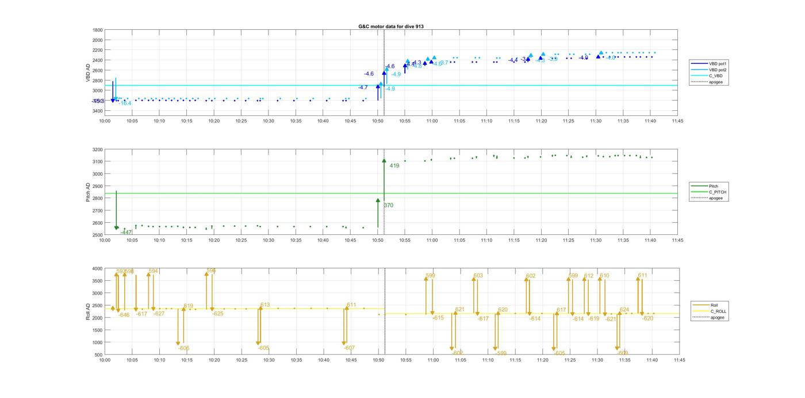Click the 1500 tick on Roll axis

[98, 330]
